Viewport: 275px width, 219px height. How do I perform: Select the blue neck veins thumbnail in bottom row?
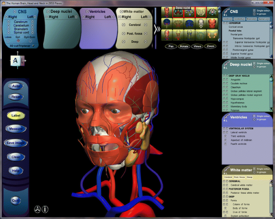click(189, 34)
